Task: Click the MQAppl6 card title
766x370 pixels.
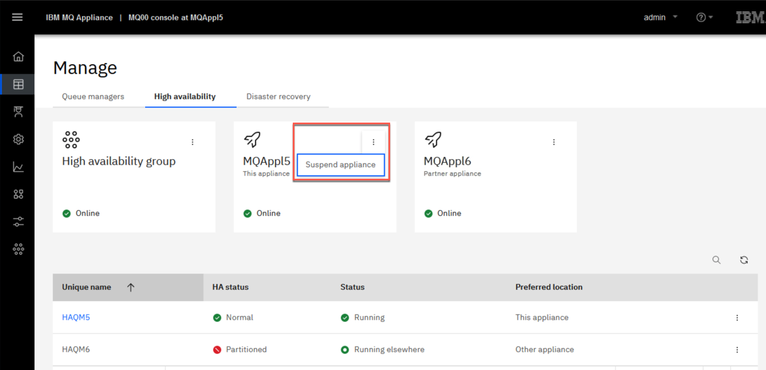Action: [x=447, y=162]
